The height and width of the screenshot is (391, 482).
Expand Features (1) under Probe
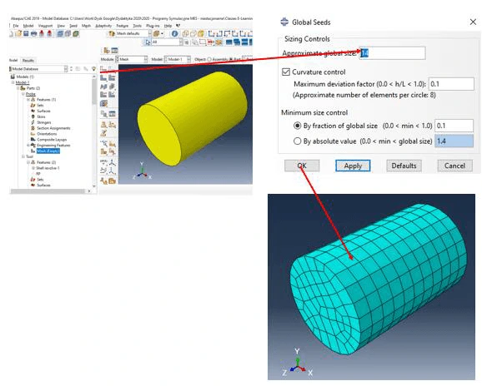tap(28, 100)
